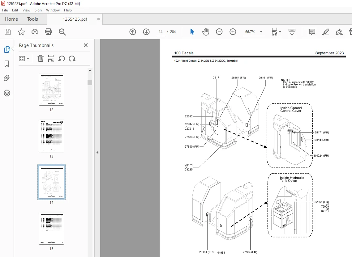The width and height of the screenshot is (352, 257).
Task: Open Attachments paperclip panel
Action: point(7,78)
